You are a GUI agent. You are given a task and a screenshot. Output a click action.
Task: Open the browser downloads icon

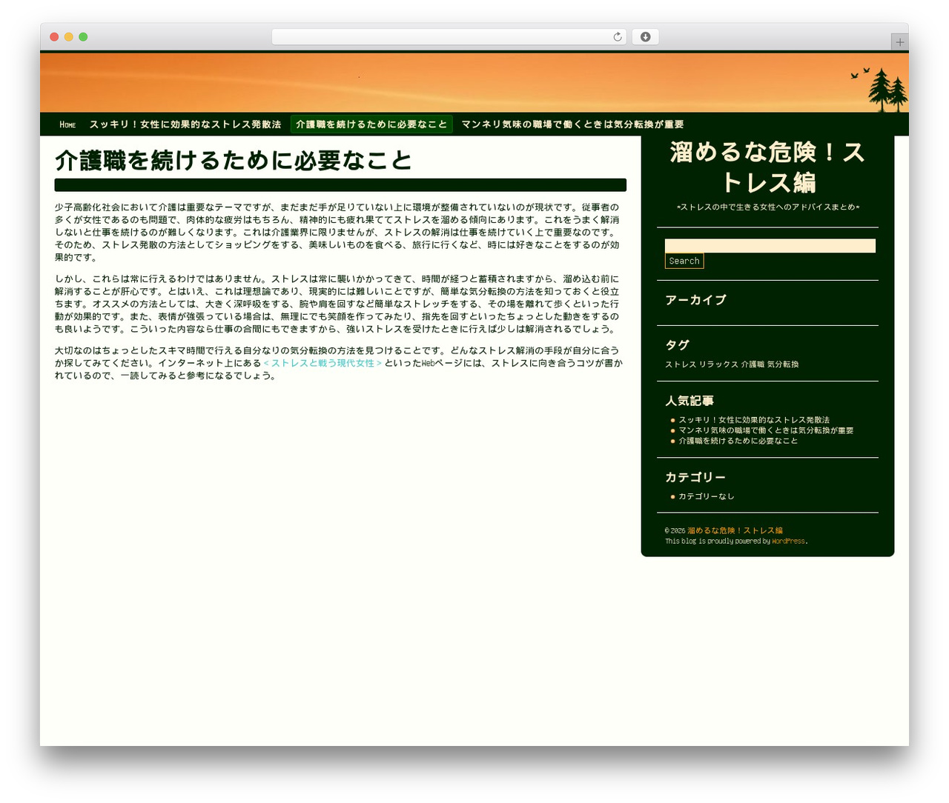pyautogui.click(x=645, y=37)
